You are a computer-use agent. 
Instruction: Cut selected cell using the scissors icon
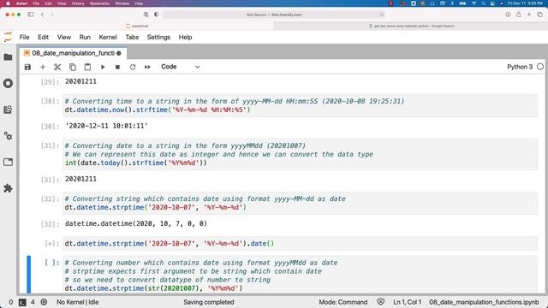[x=57, y=67]
